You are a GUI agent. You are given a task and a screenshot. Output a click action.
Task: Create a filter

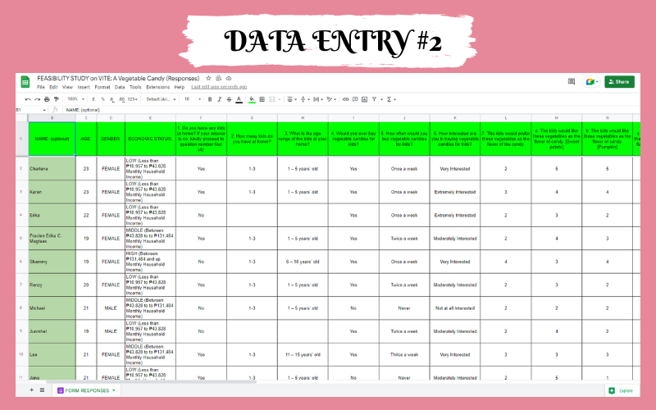(x=375, y=99)
